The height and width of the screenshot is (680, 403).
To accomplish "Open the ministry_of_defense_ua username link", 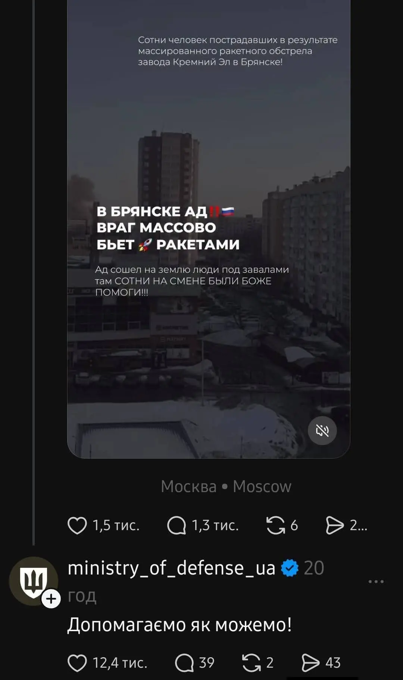I will (x=171, y=568).
